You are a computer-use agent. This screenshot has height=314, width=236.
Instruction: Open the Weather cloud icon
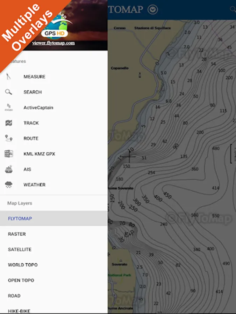coord(9,185)
